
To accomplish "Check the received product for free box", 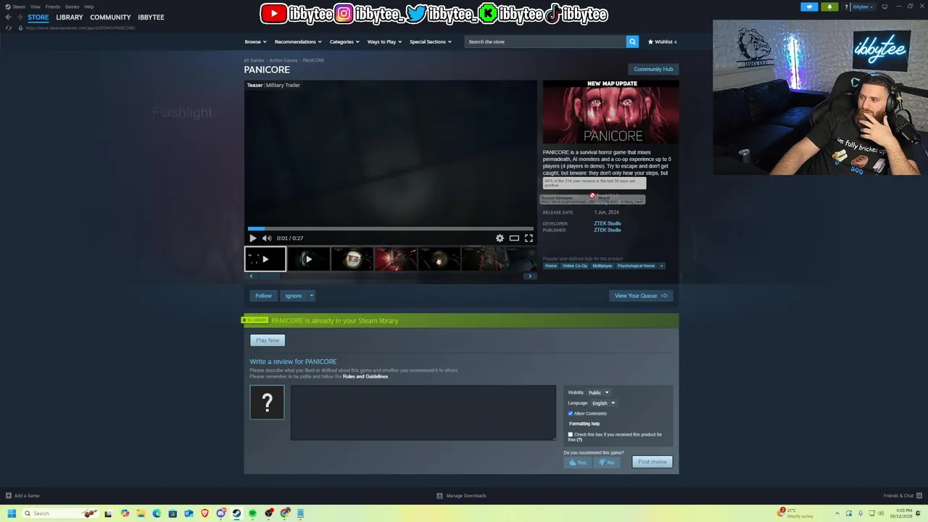I will click(x=571, y=434).
